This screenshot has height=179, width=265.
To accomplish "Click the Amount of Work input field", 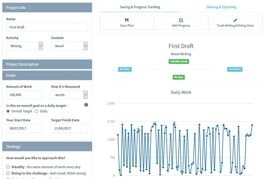I will [x=25, y=95].
